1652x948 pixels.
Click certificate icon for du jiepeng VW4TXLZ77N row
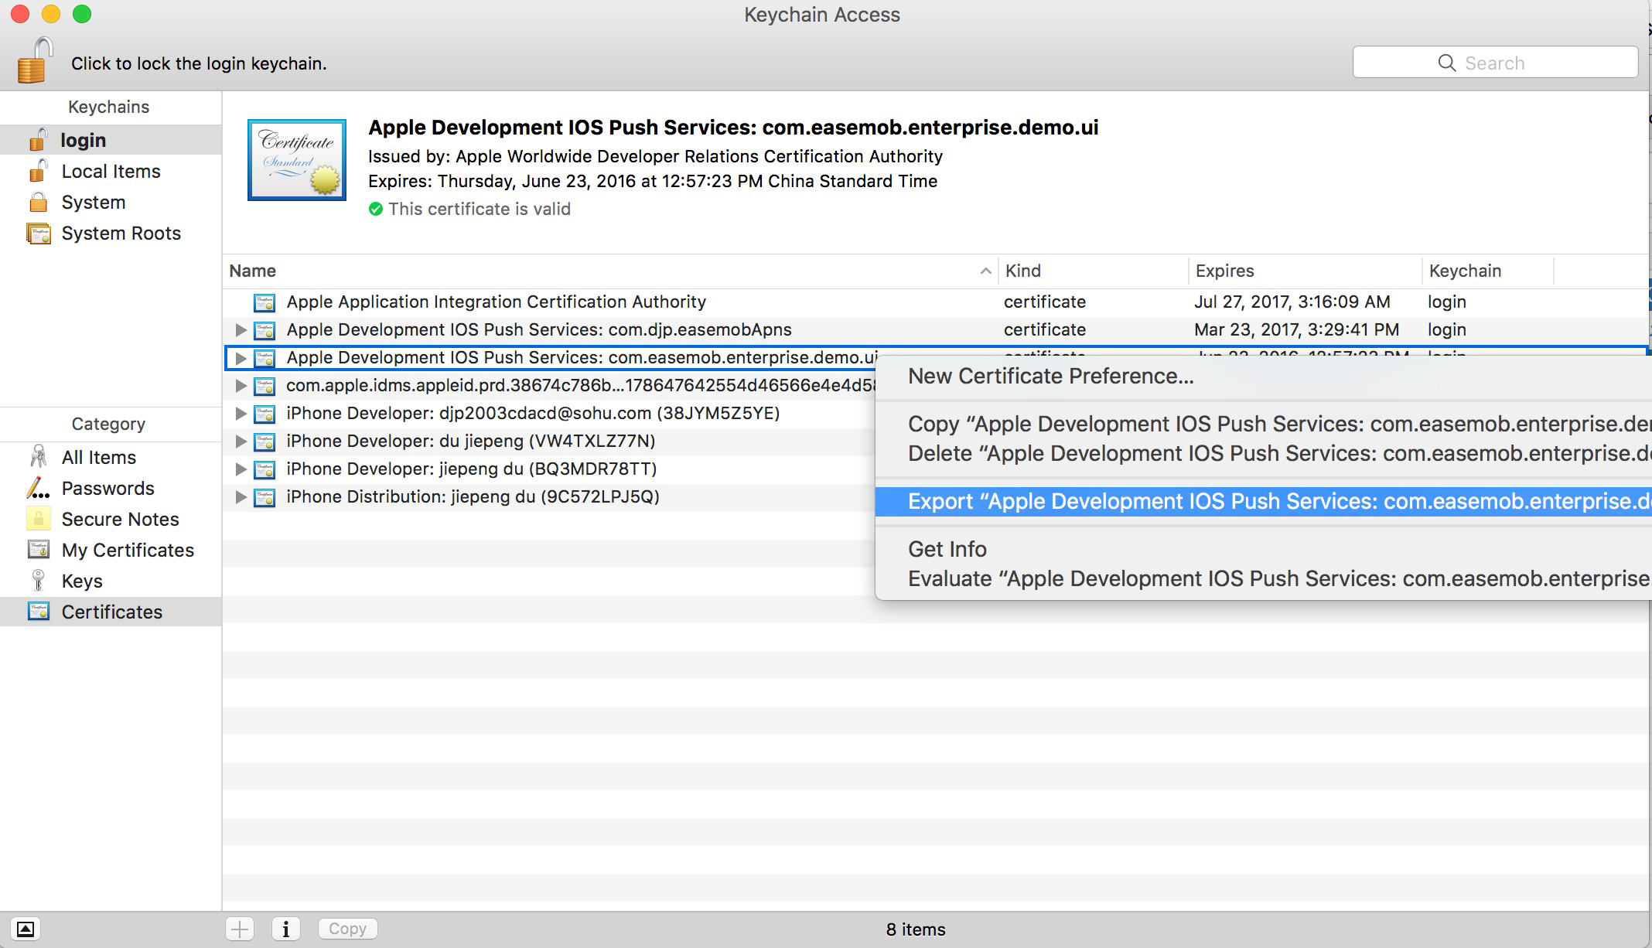265,442
